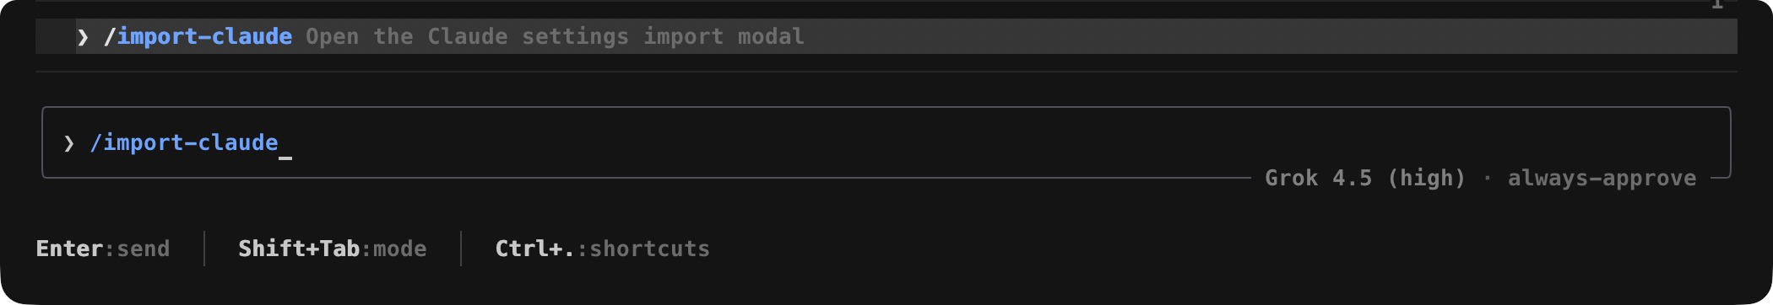This screenshot has height=305, width=1773.
Task: Click the leading slash of the suggested command
Action: pyautogui.click(x=109, y=36)
